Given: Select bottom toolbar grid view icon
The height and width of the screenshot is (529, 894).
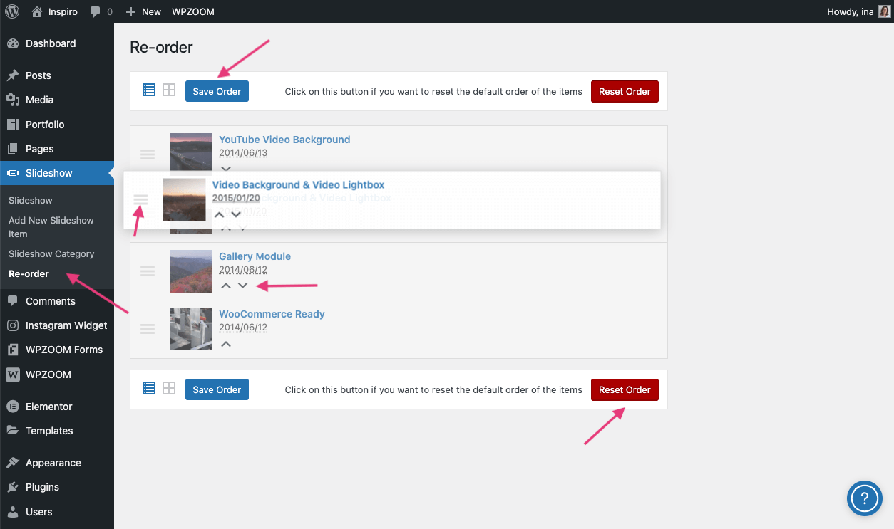Looking at the screenshot, I should click(169, 389).
